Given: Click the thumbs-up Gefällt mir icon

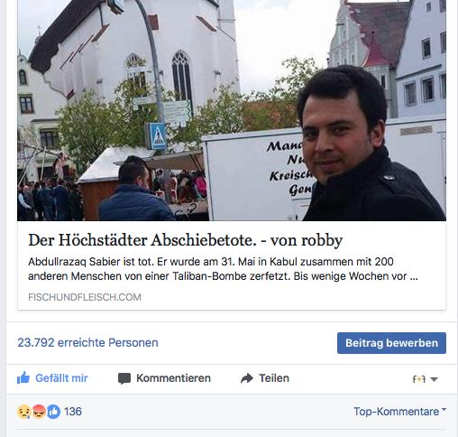Looking at the screenshot, I should (23, 377).
